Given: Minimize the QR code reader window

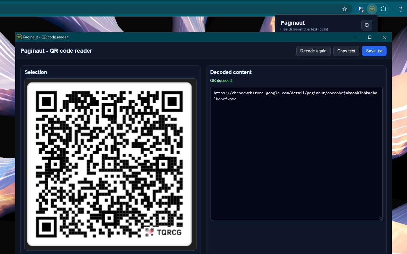Looking at the screenshot, I should tap(355, 37).
